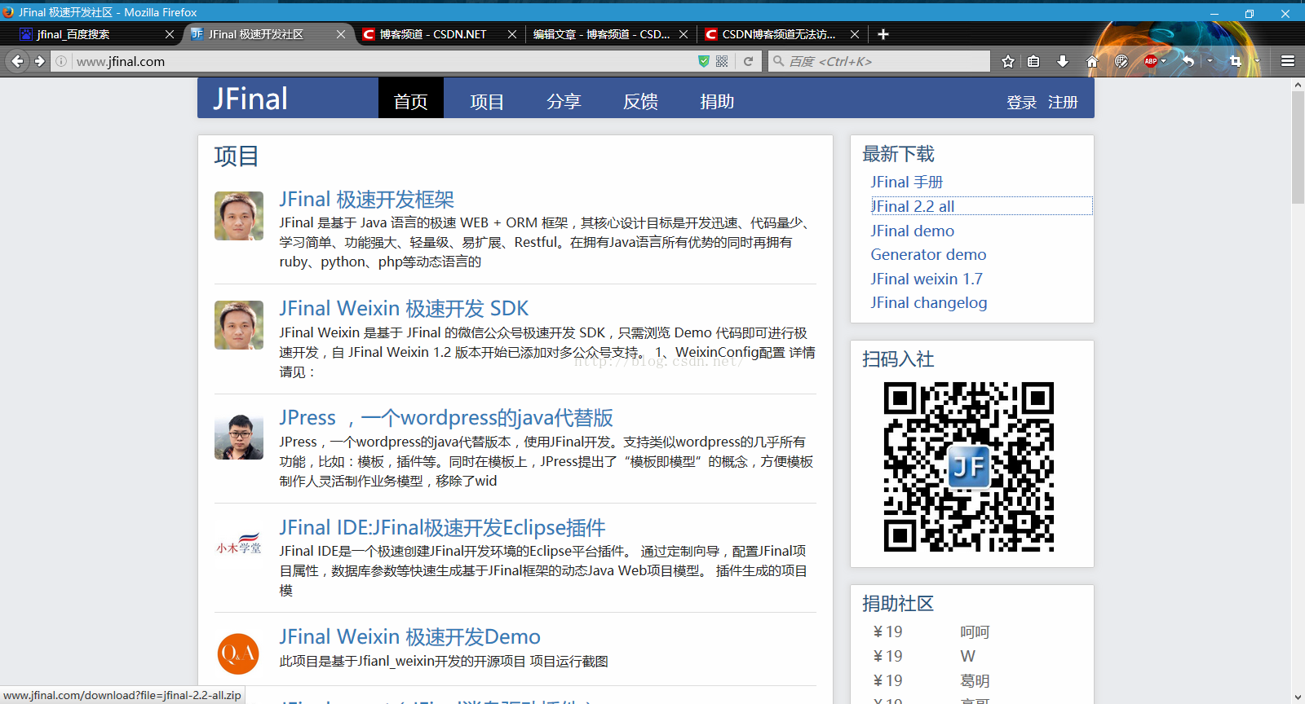Open the 反馈 navigation item
Screen dimensions: 1305x704
pos(640,101)
